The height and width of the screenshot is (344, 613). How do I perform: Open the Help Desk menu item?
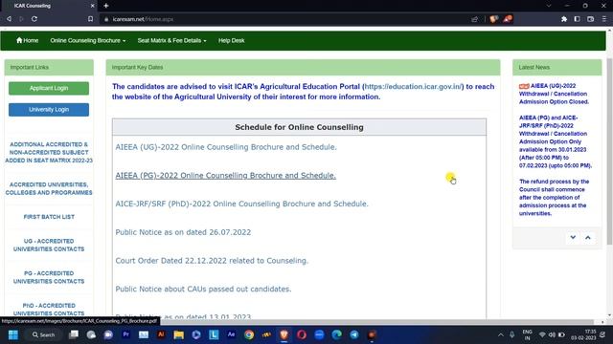coord(232,40)
